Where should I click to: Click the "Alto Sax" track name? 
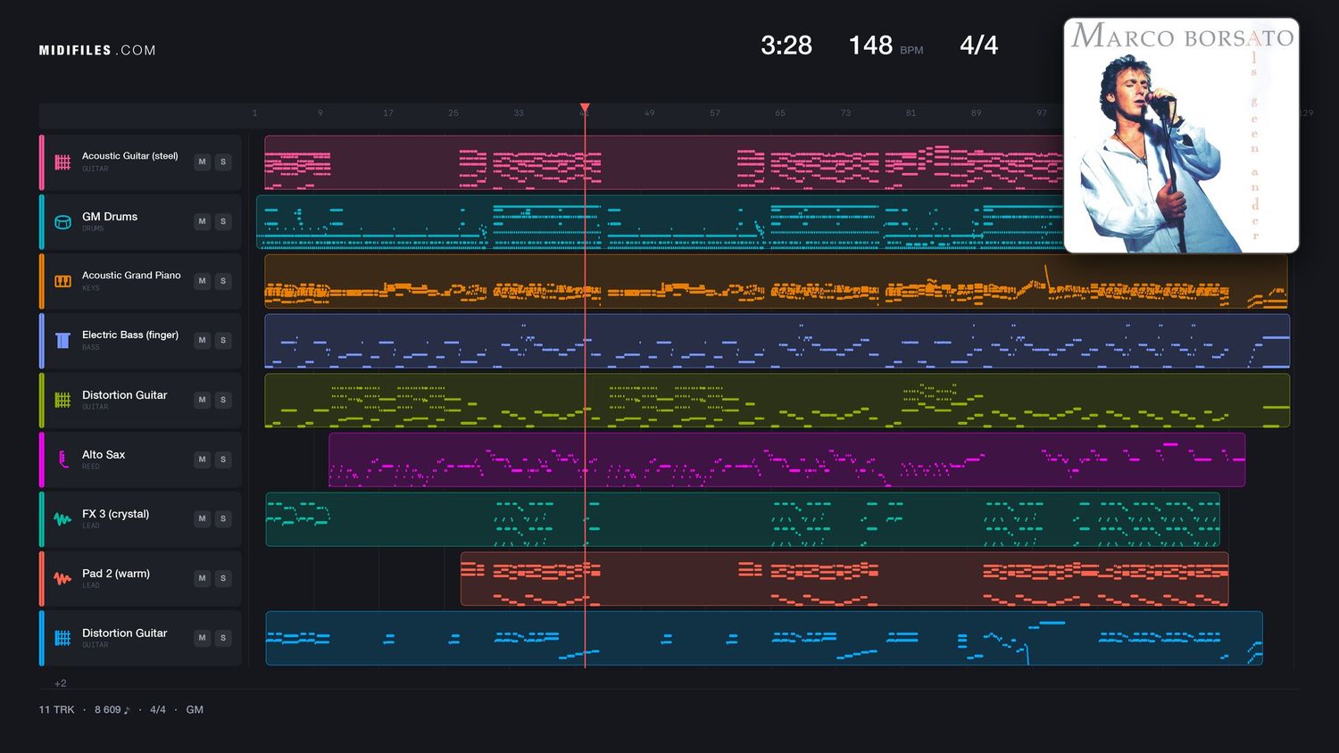pos(104,455)
